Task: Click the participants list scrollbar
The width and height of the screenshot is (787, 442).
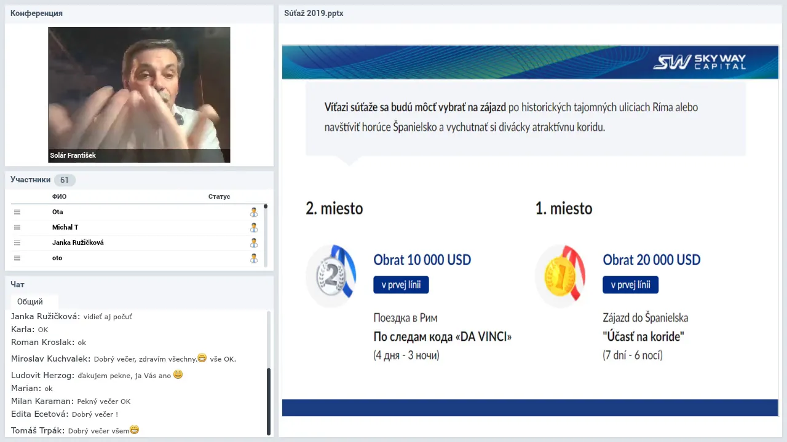Action: [x=266, y=236]
